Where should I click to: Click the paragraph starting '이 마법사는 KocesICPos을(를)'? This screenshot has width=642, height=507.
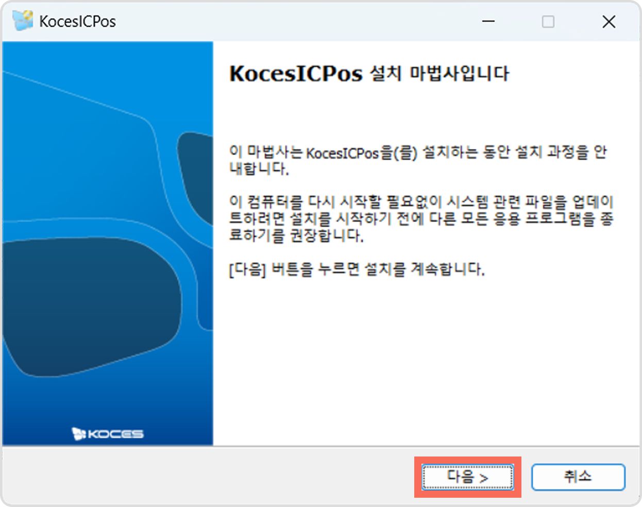pyautogui.click(x=418, y=160)
